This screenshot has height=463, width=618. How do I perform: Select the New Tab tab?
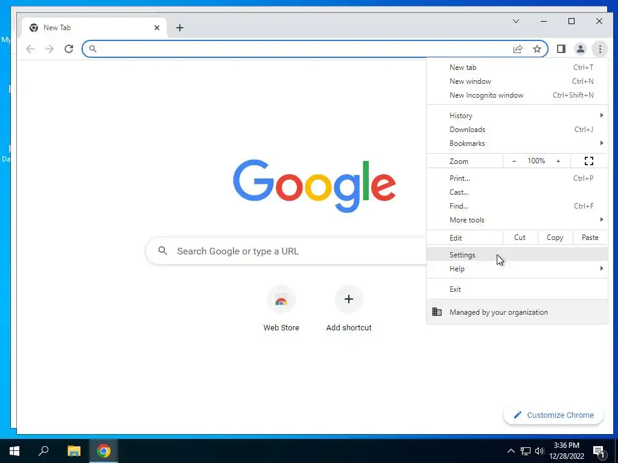(95, 28)
